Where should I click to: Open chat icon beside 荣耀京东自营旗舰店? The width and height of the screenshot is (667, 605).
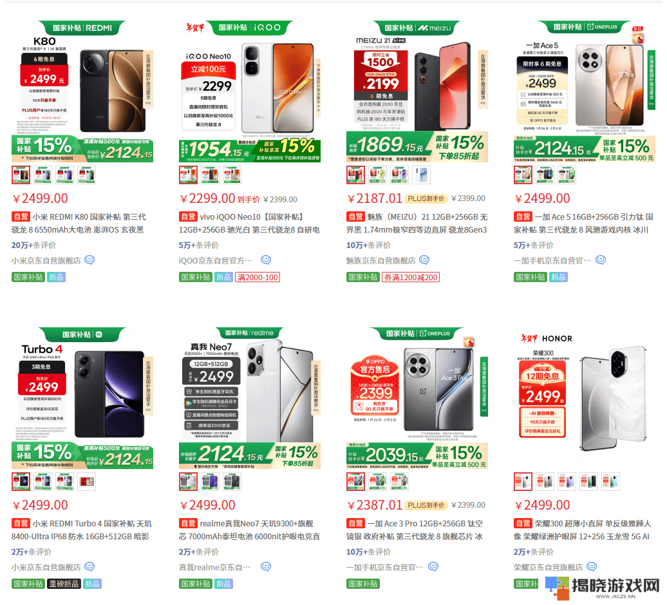point(592,566)
